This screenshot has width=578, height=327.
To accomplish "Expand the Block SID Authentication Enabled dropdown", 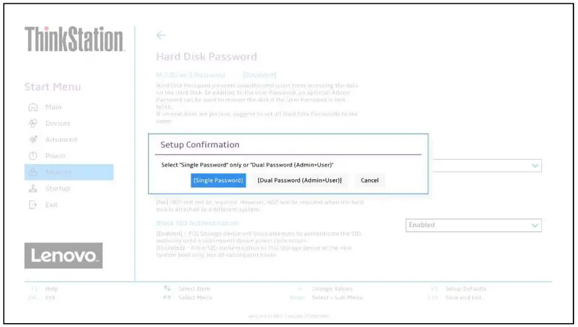I will [x=473, y=225].
